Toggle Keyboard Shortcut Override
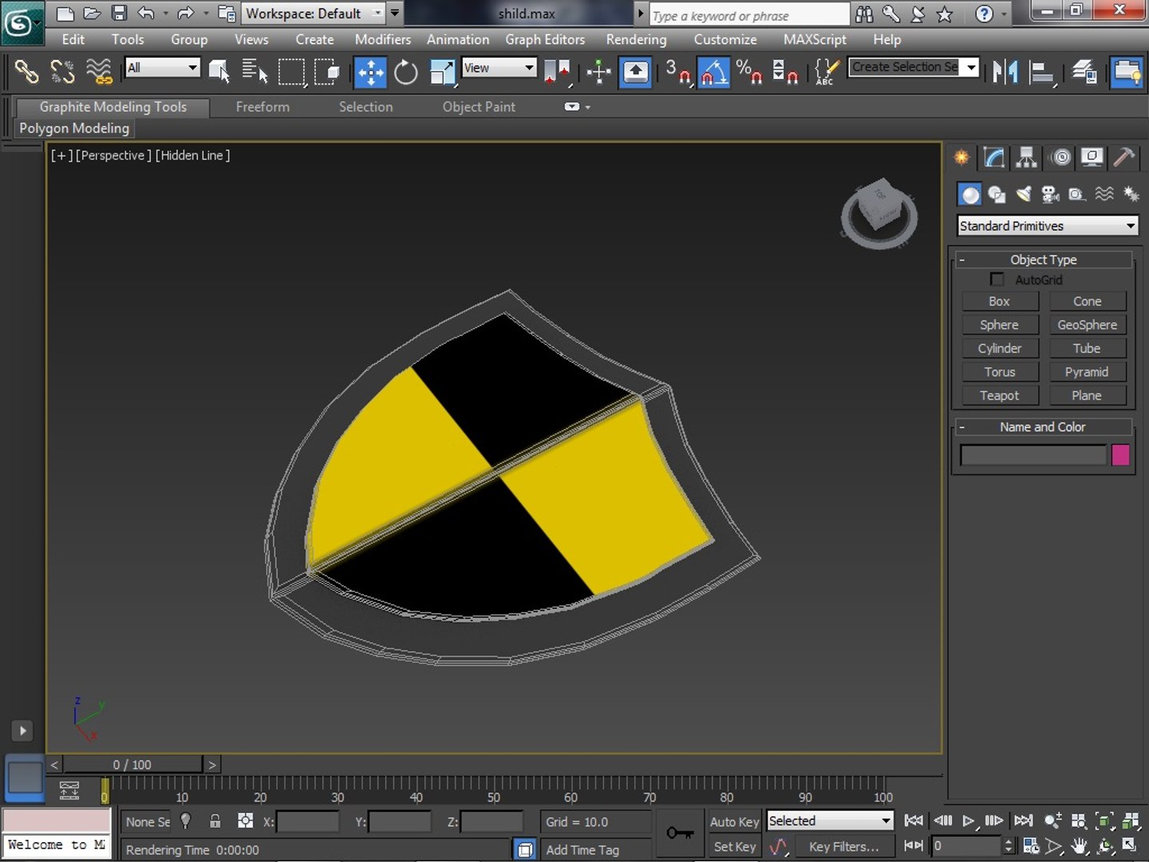Viewport: 1149px width, 862px height. (635, 72)
